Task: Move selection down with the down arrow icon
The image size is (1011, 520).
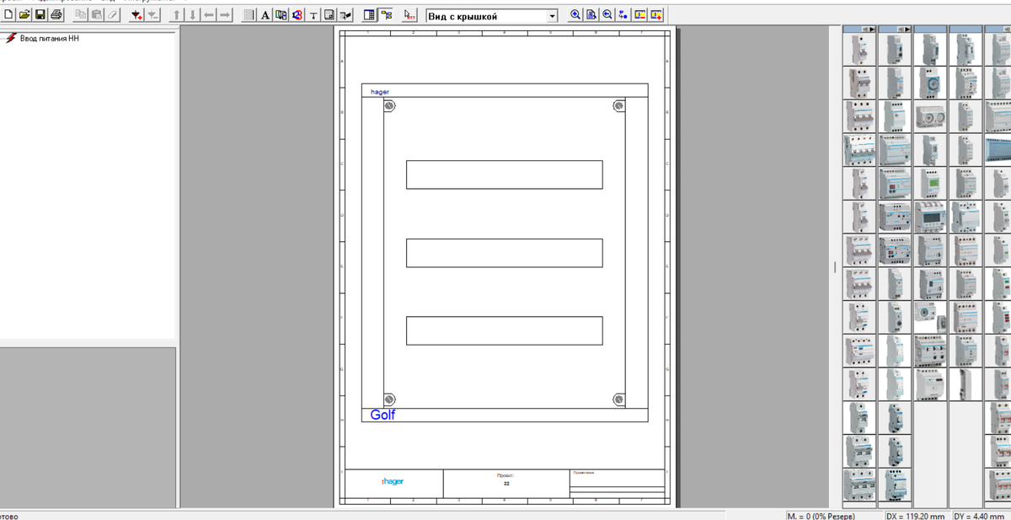Action: click(193, 15)
